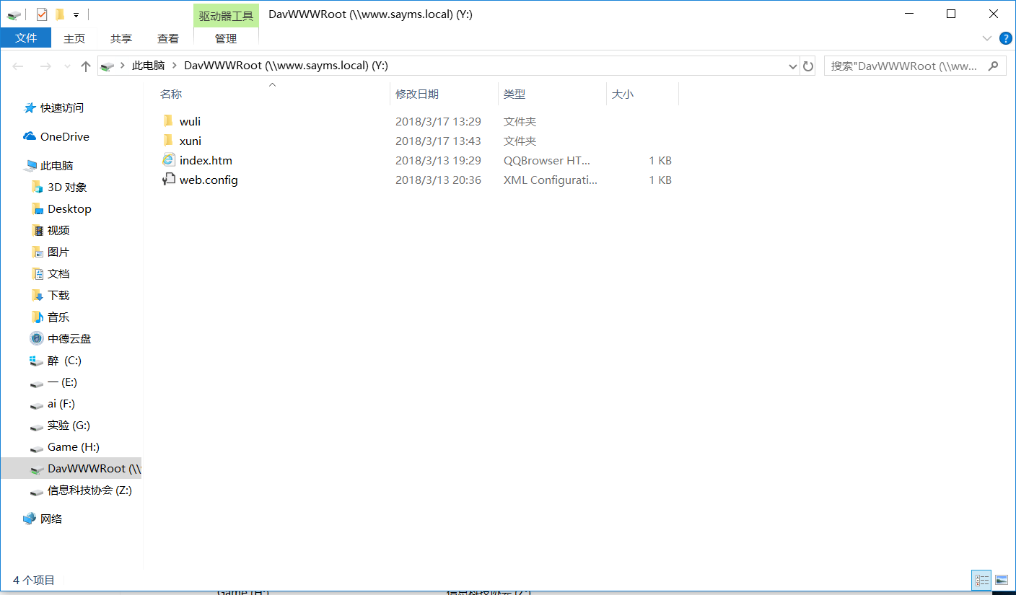This screenshot has width=1016, height=595.
Task: Select OneDrive in navigation pane
Action: (65, 136)
